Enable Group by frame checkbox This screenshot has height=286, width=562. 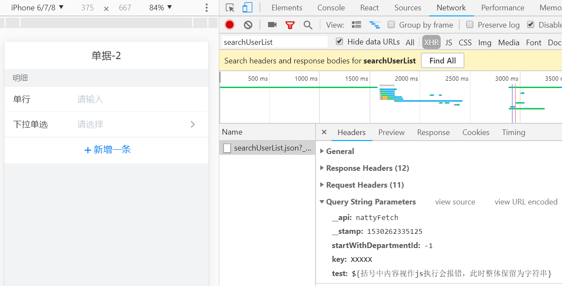(x=392, y=25)
